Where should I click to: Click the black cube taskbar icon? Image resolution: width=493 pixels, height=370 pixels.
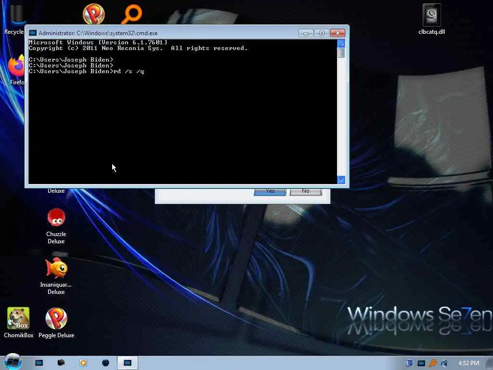(x=61, y=363)
